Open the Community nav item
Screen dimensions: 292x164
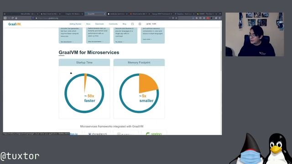(113, 24)
